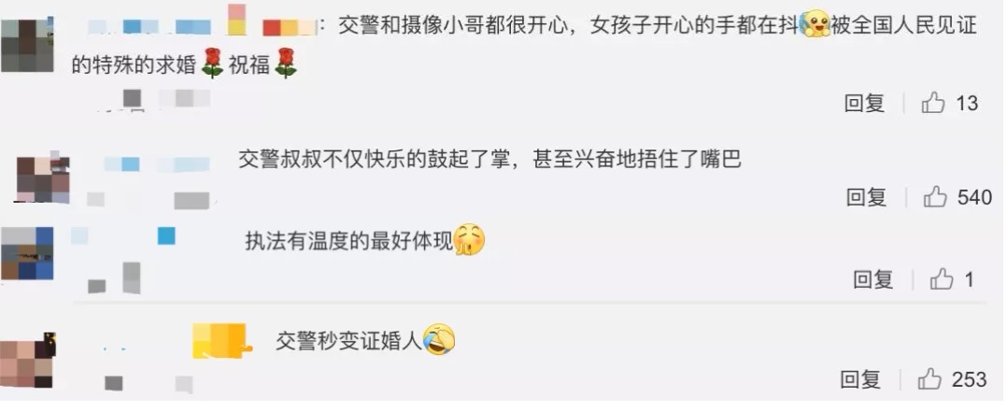Like the comment with 13 likes
Image resolution: width=1007 pixels, height=411 pixels.
tap(933, 103)
